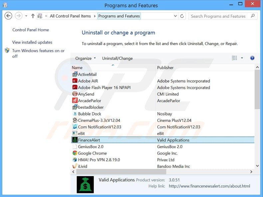This screenshot has width=263, height=197.
Task: Select the iLivid program name
Action: point(83,166)
